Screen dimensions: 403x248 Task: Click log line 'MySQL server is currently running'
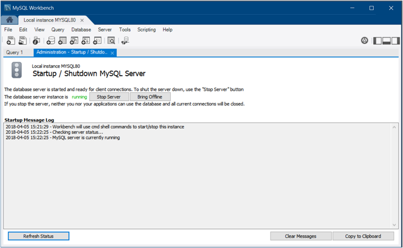point(63,138)
